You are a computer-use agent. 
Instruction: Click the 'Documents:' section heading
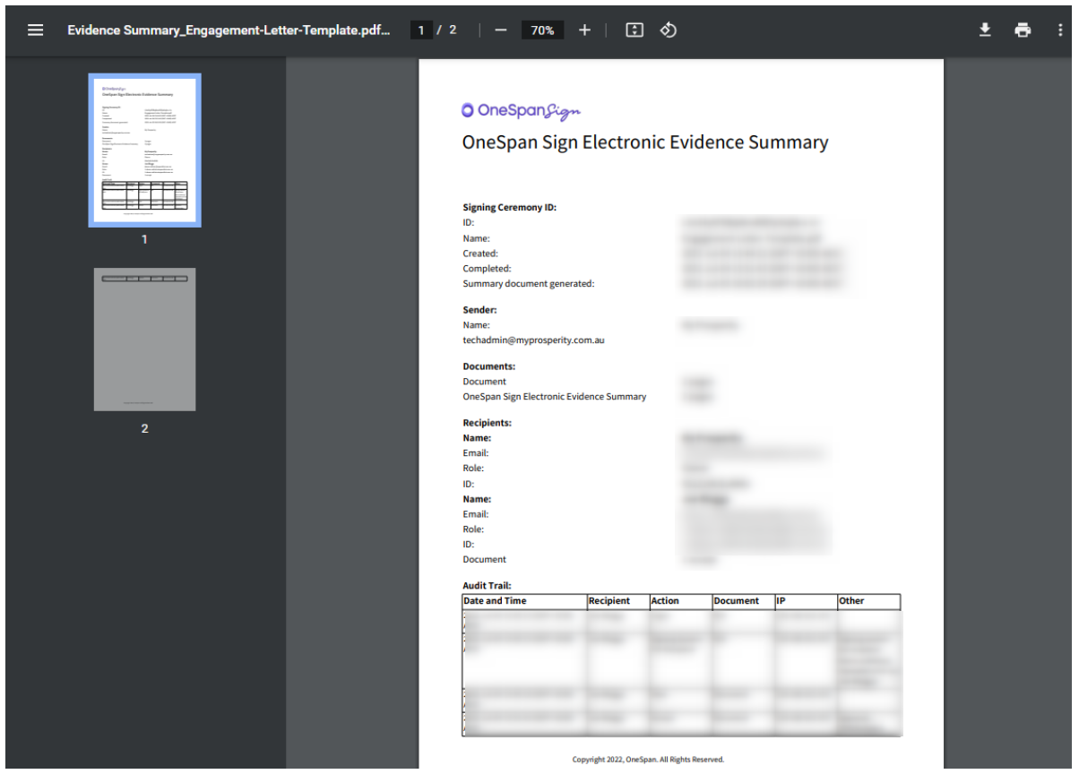click(488, 366)
